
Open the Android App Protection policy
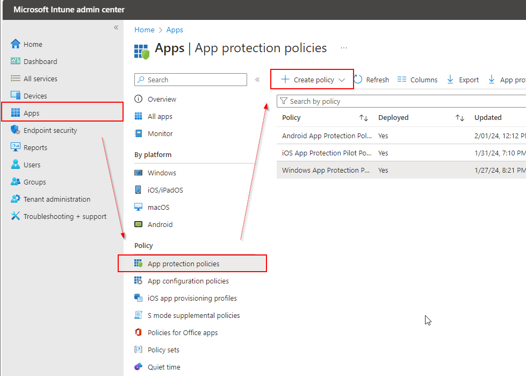[x=326, y=136]
